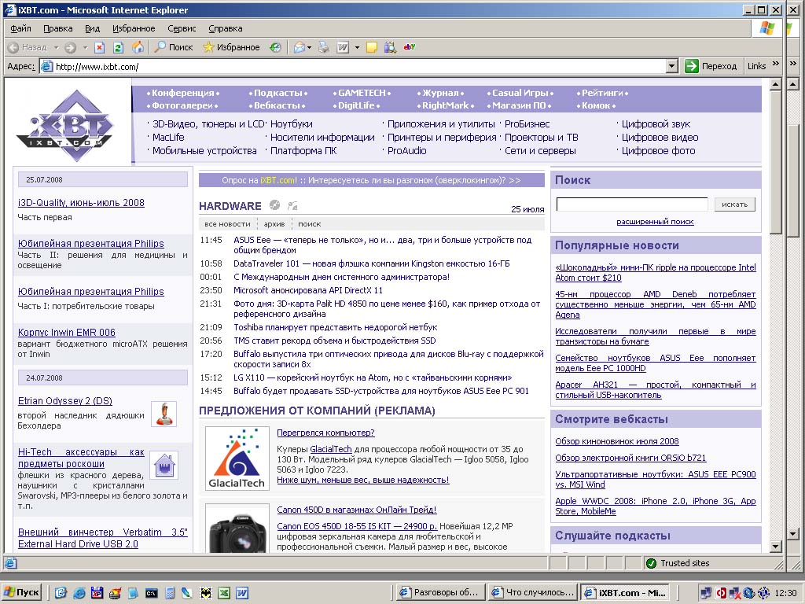
Task: Open Корпус Inwin EMR 006 article
Action: pos(67,333)
